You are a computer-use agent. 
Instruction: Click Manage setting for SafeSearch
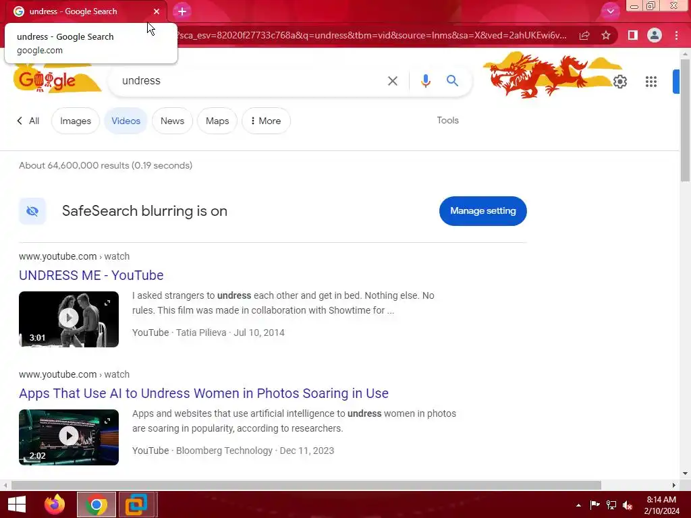pyautogui.click(x=482, y=211)
